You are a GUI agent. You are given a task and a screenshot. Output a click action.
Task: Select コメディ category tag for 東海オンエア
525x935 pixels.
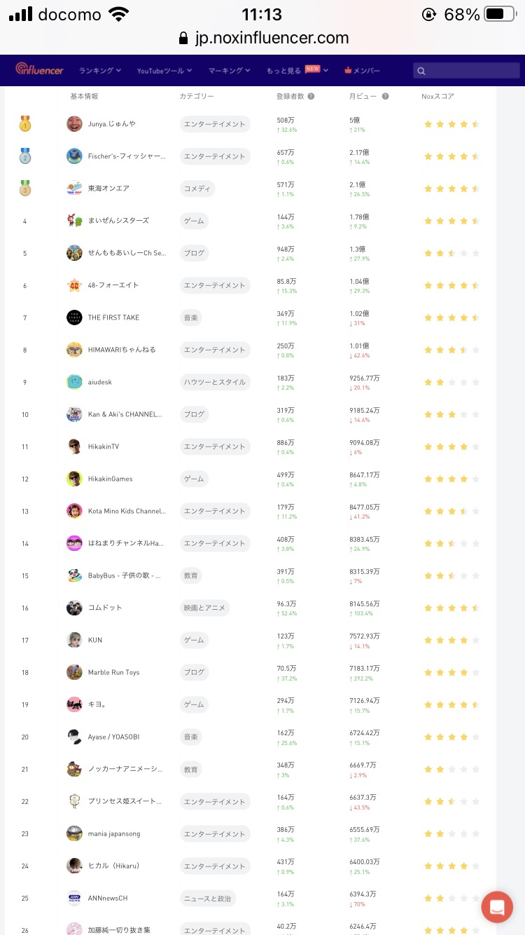197,189
